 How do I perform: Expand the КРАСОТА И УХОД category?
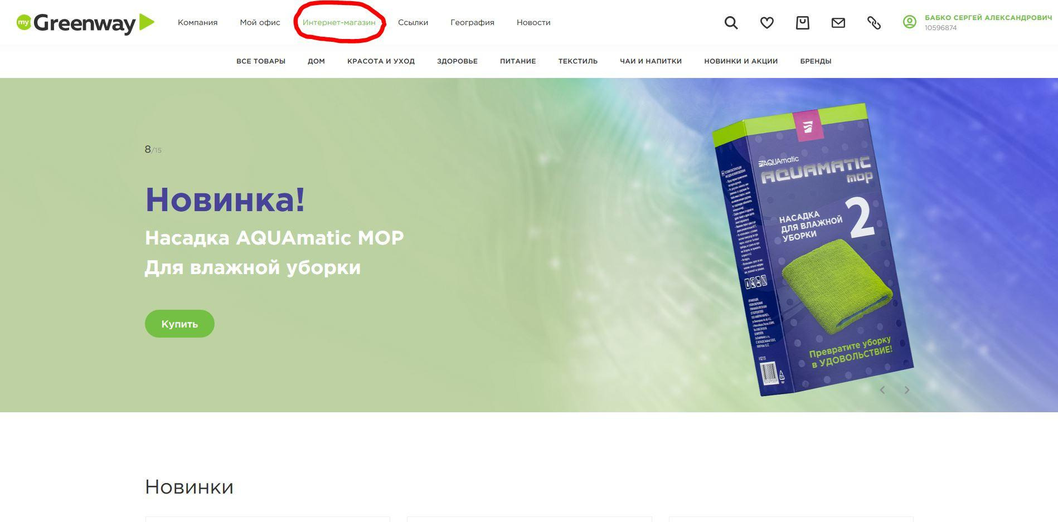(x=381, y=61)
